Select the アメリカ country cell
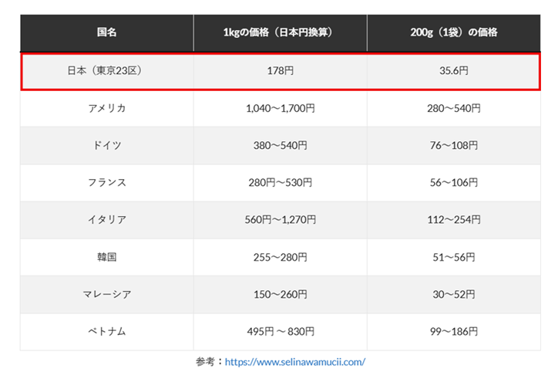548x382 pixels. [x=106, y=108]
